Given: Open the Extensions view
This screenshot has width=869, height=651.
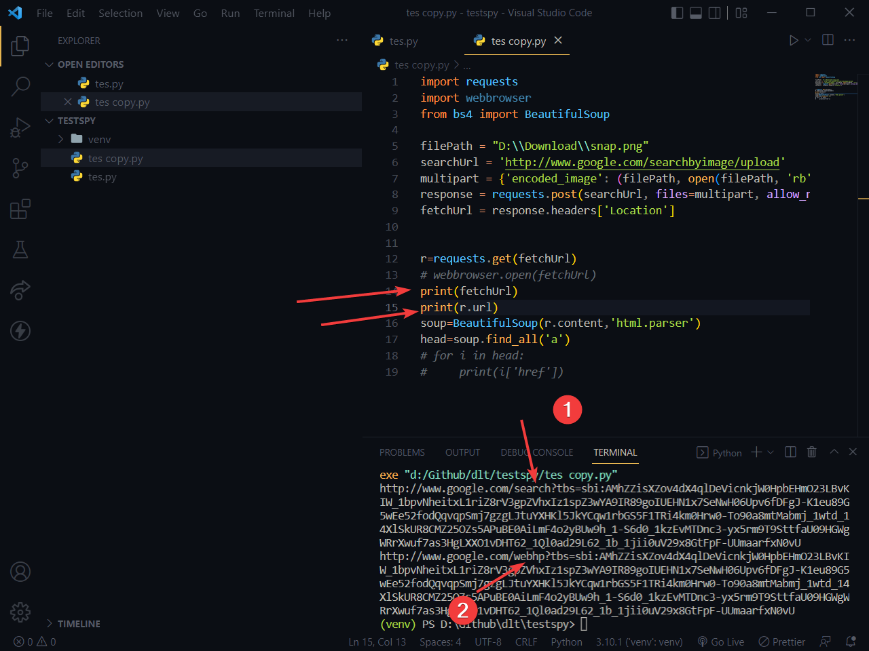Looking at the screenshot, I should [x=20, y=209].
